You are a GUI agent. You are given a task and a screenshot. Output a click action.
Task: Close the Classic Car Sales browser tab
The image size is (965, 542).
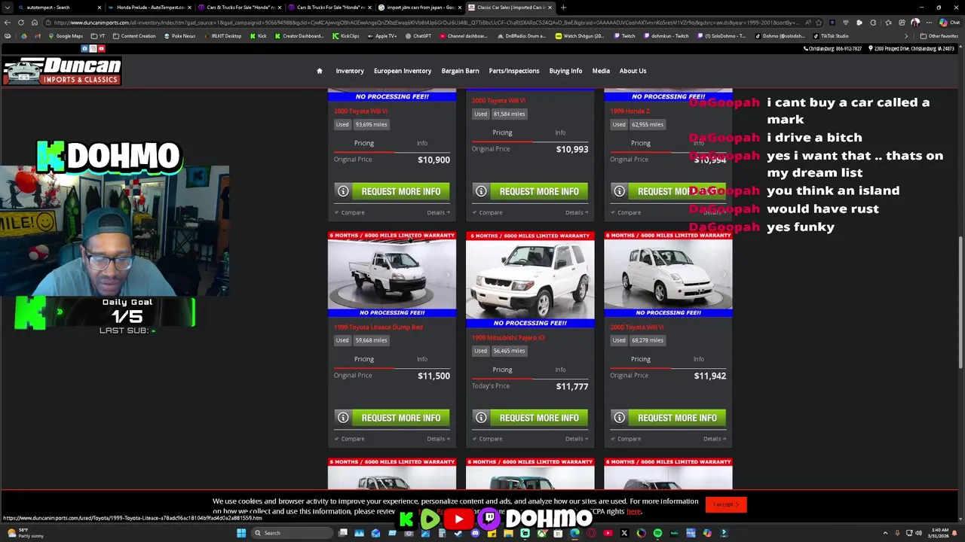click(550, 8)
